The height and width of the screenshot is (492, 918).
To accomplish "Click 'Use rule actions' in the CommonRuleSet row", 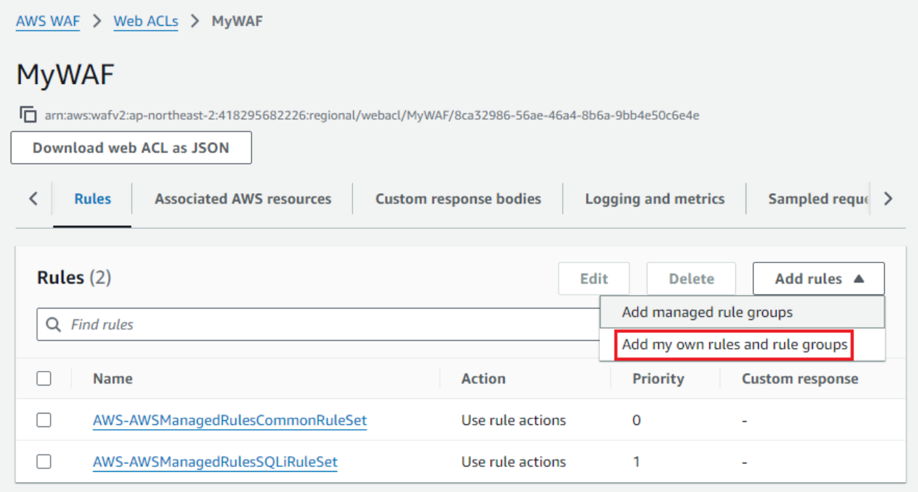I will (514, 421).
